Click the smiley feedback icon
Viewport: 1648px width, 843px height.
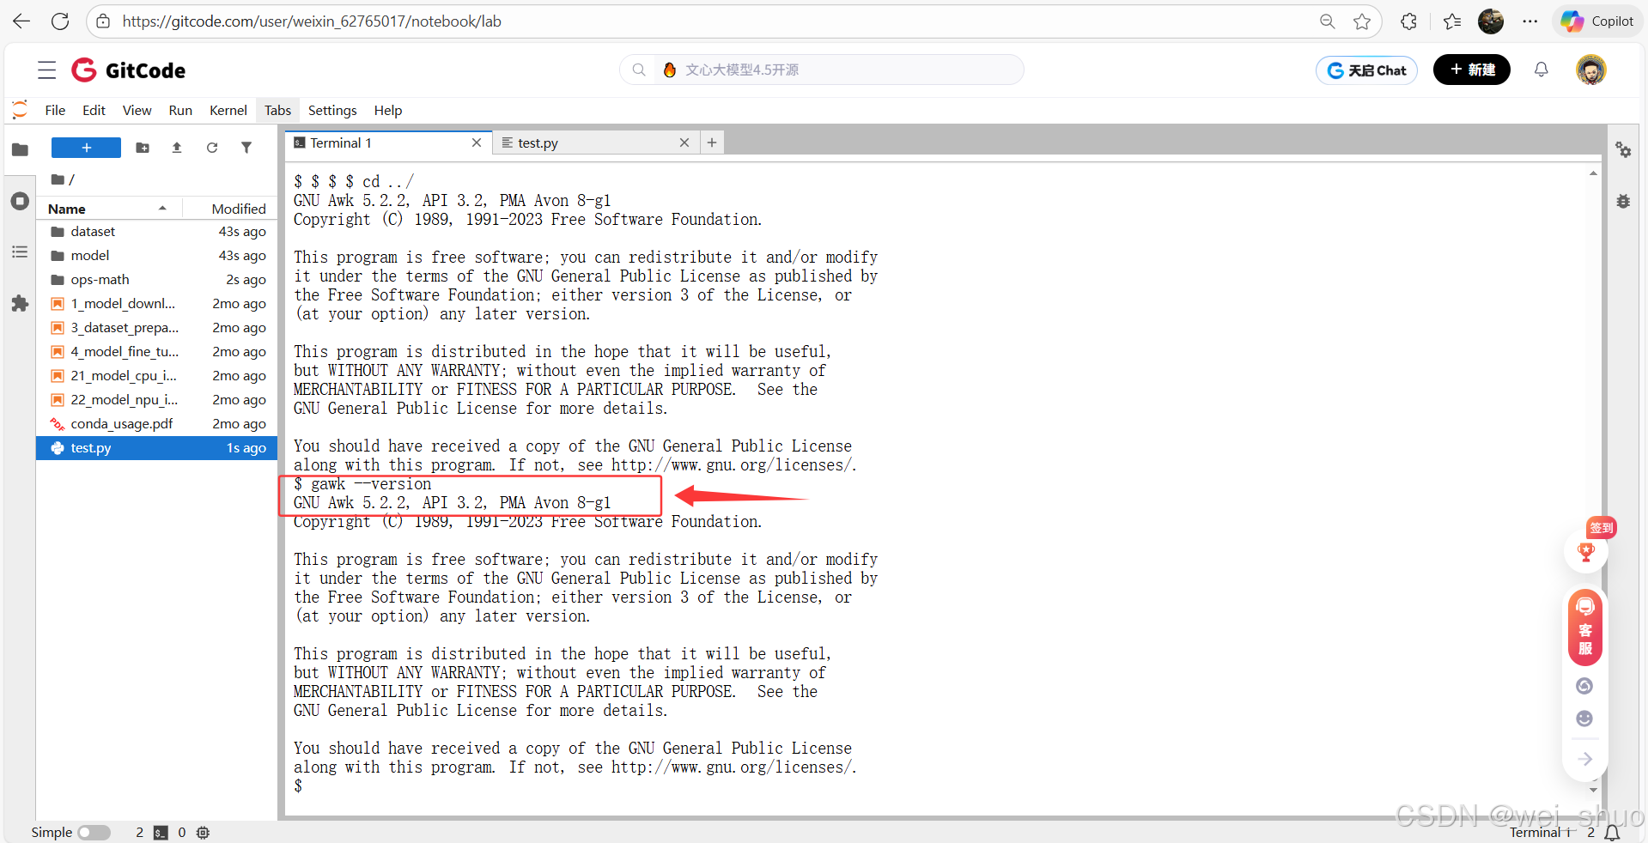(1585, 719)
